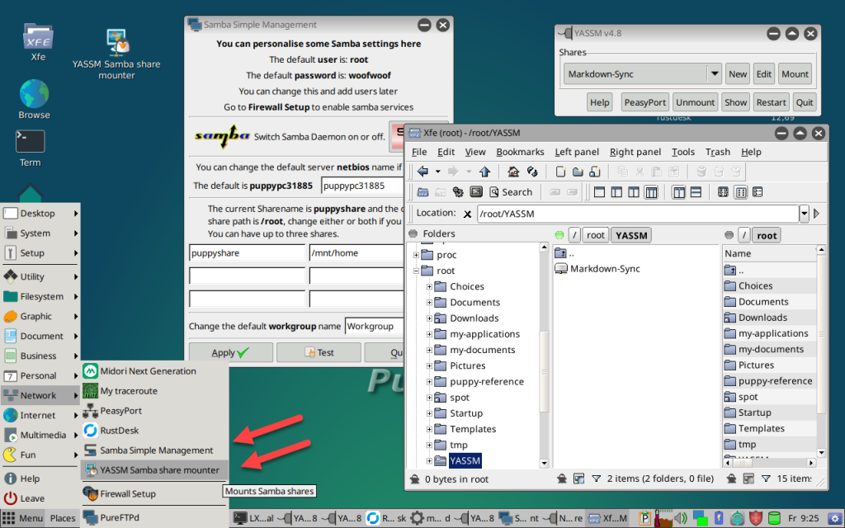The image size is (845, 528).
Task: Collapse the root folder in tree
Action: [416, 271]
